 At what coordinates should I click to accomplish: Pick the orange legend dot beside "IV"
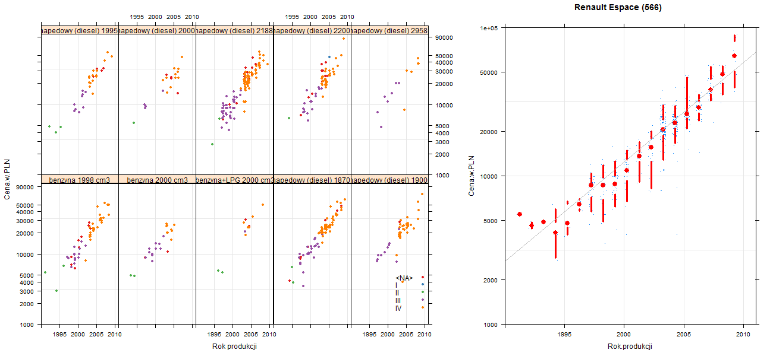tap(422, 307)
